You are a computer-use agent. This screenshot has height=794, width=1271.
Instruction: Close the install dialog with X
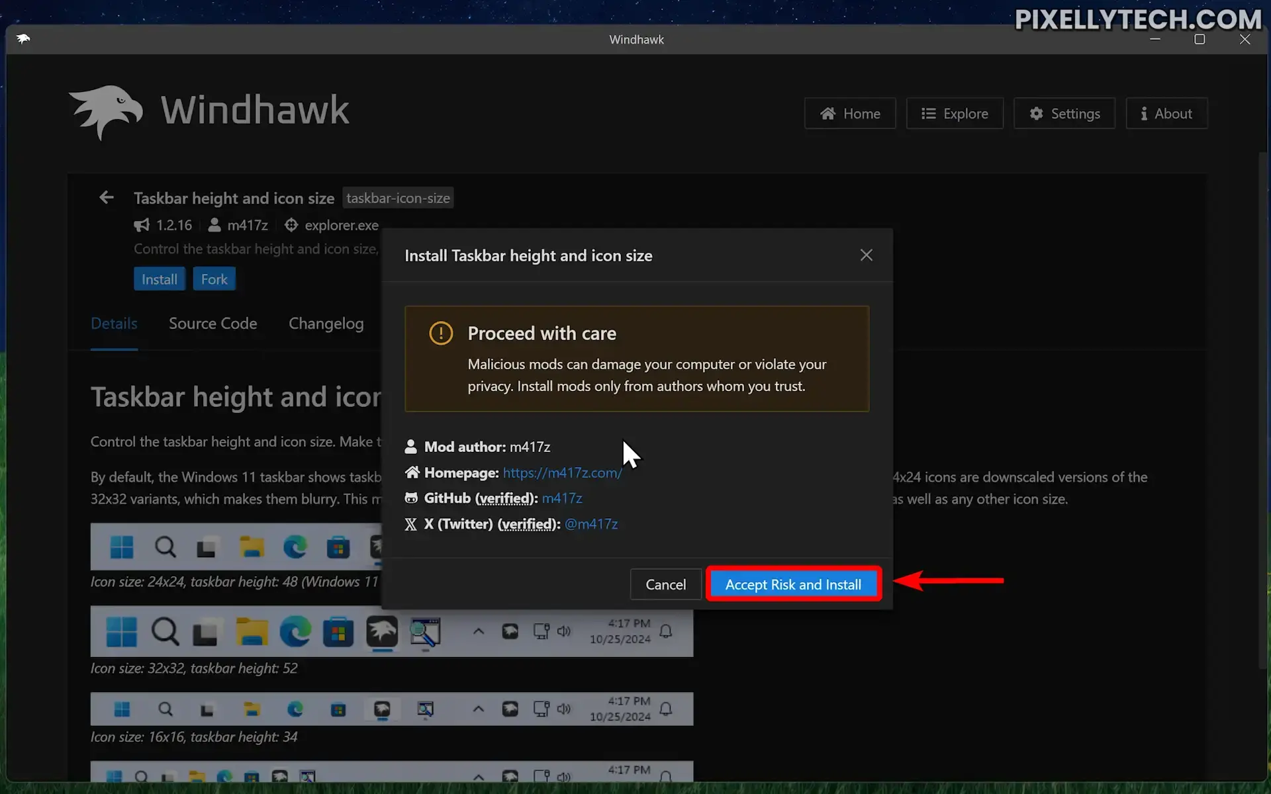pyautogui.click(x=866, y=255)
